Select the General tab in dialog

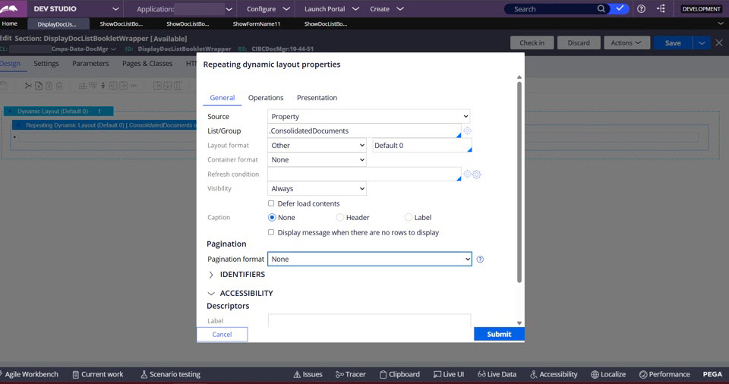point(222,98)
